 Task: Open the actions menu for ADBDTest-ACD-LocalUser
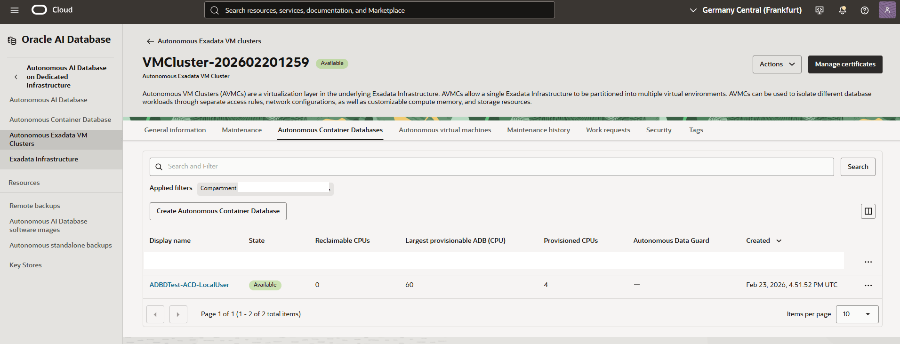coord(868,286)
